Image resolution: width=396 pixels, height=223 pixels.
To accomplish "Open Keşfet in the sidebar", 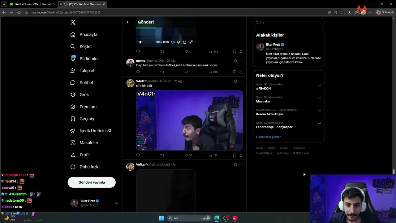I will point(81,46).
